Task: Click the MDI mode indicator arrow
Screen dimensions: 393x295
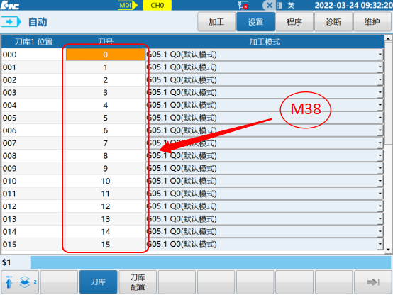Action: (x=128, y=5)
